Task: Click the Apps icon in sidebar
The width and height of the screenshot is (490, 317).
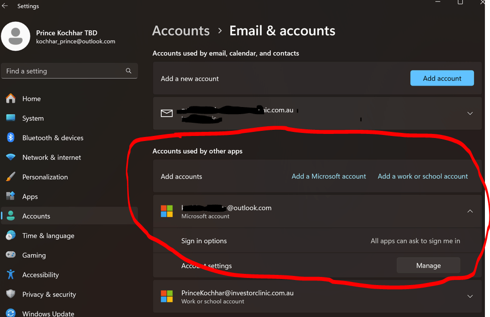Action: (11, 196)
